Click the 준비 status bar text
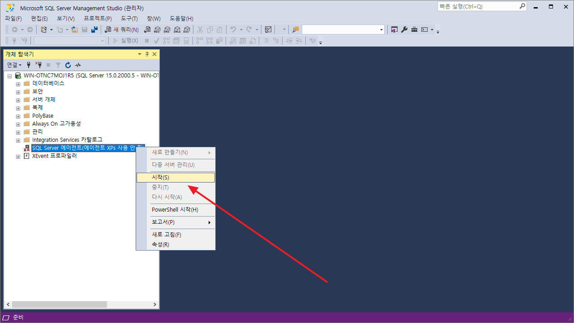The image size is (574, 323). coord(18,318)
